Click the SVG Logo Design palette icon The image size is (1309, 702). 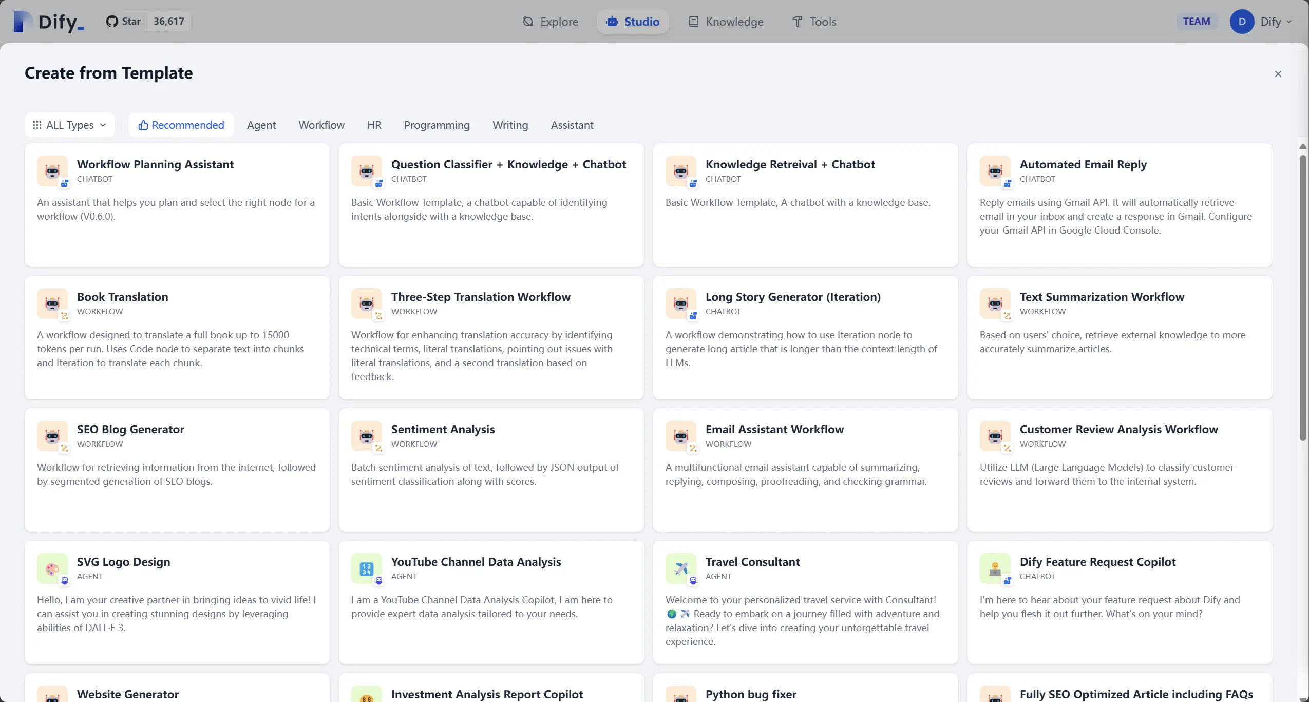click(52, 568)
